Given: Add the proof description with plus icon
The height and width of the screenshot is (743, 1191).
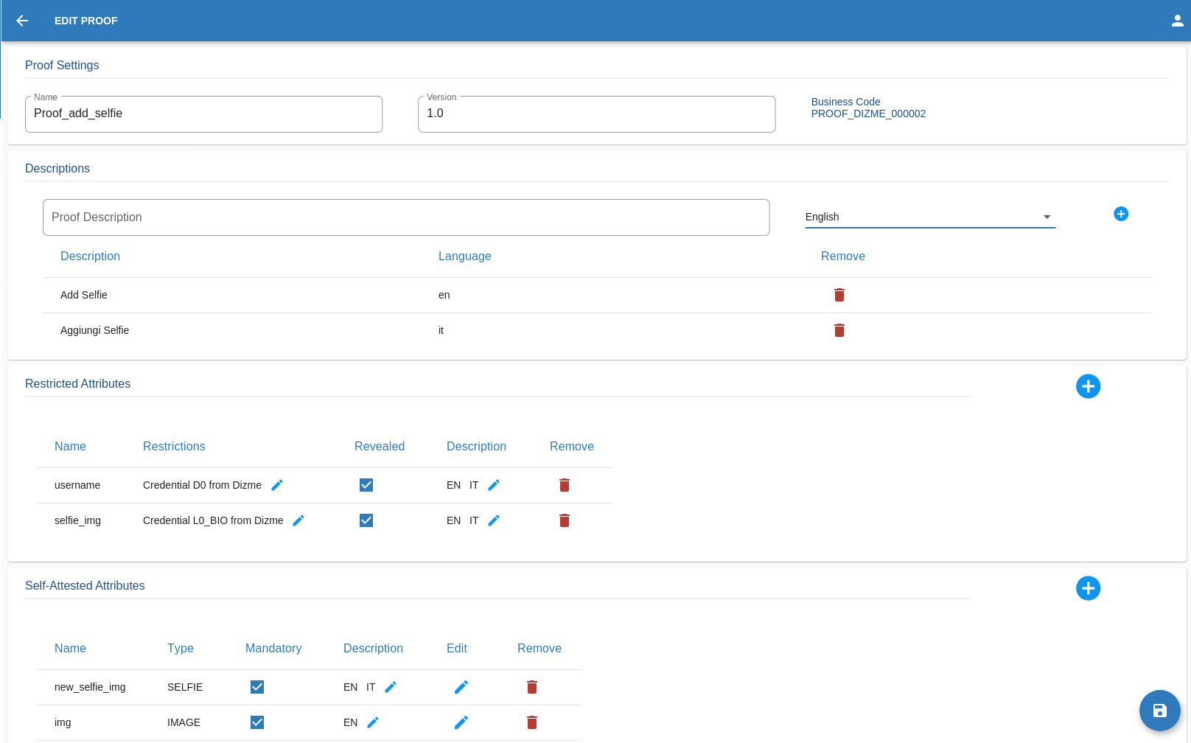Looking at the screenshot, I should pos(1121,214).
